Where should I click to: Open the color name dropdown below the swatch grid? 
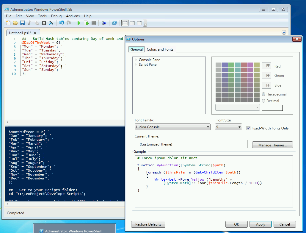pos(237,107)
